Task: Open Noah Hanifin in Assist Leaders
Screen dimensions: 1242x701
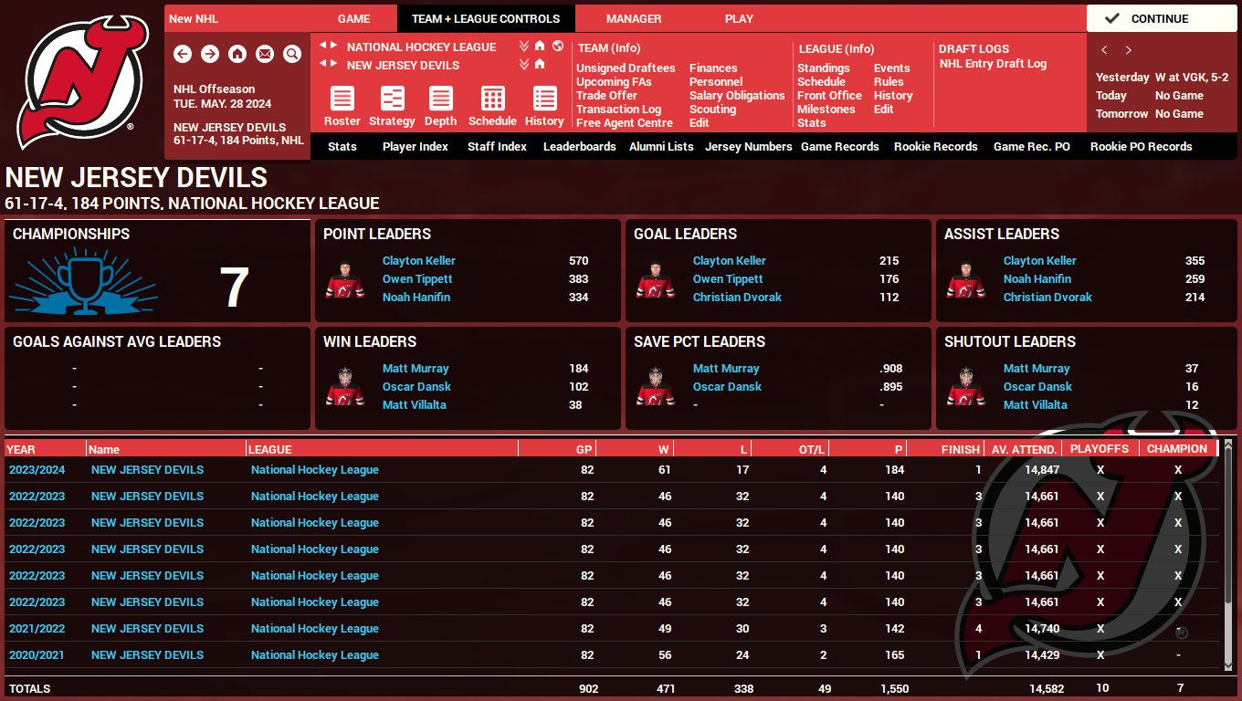Action: tap(1037, 278)
